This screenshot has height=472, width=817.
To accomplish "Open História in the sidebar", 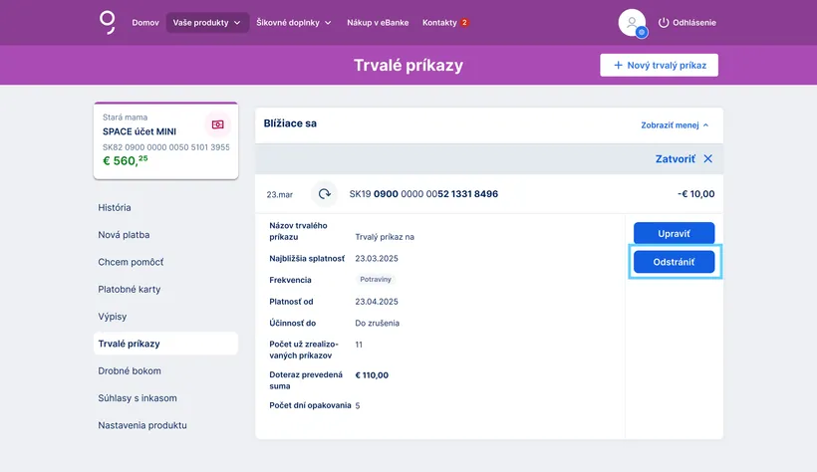I will coord(115,208).
